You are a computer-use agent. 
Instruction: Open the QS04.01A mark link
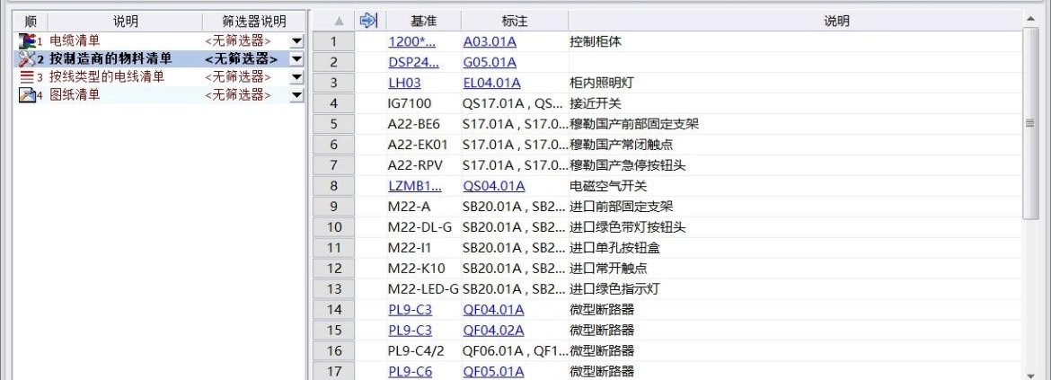click(494, 186)
